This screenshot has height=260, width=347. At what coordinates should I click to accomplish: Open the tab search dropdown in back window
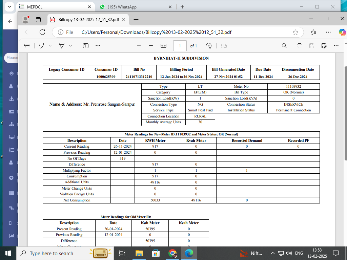pos(9,7)
